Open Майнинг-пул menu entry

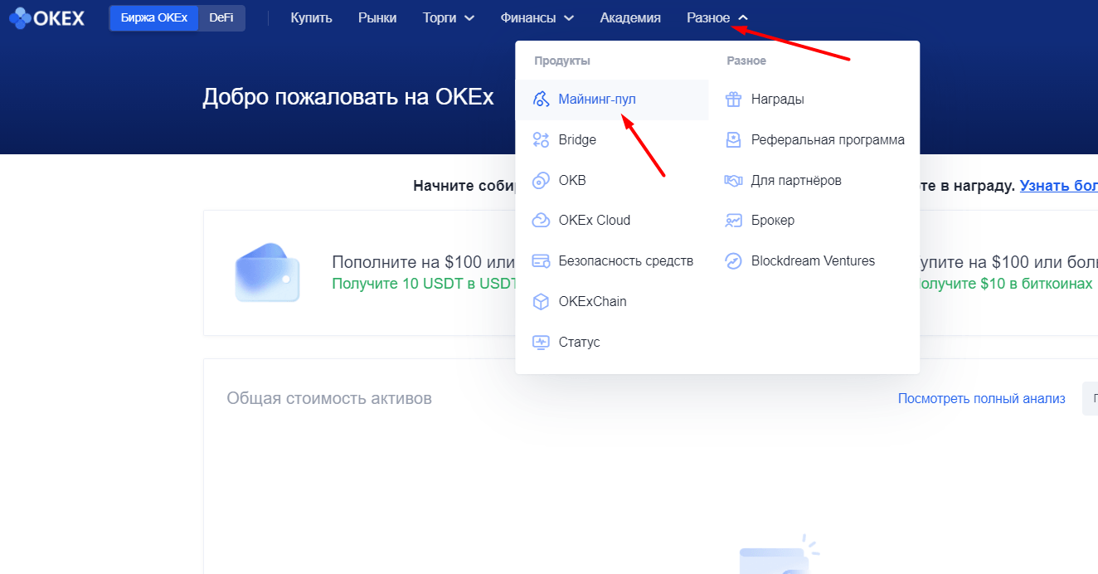[612, 100]
